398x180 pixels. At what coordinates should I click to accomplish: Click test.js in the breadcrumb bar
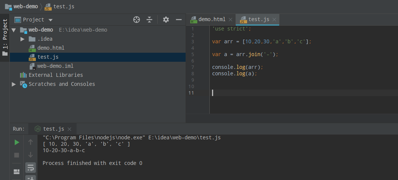64,6
